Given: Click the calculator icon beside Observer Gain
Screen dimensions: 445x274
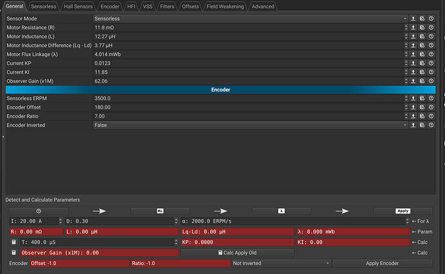Looking at the screenshot, I should (14, 253).
